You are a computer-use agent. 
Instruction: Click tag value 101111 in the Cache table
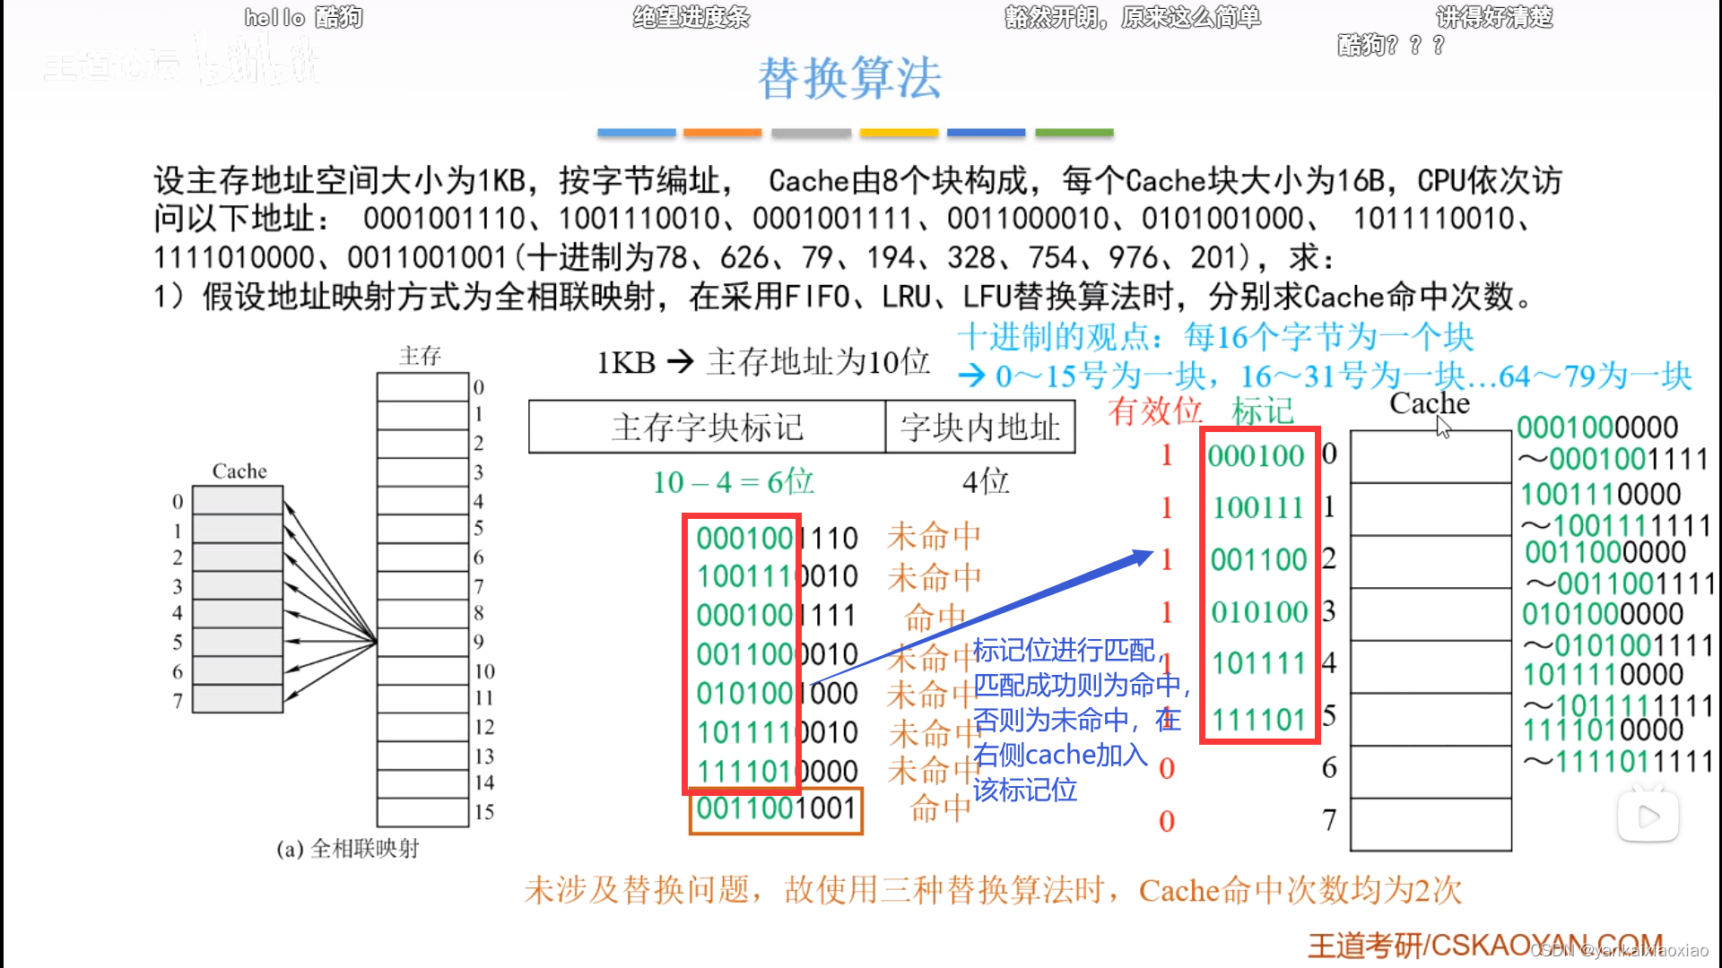(x=1258, y=664)
